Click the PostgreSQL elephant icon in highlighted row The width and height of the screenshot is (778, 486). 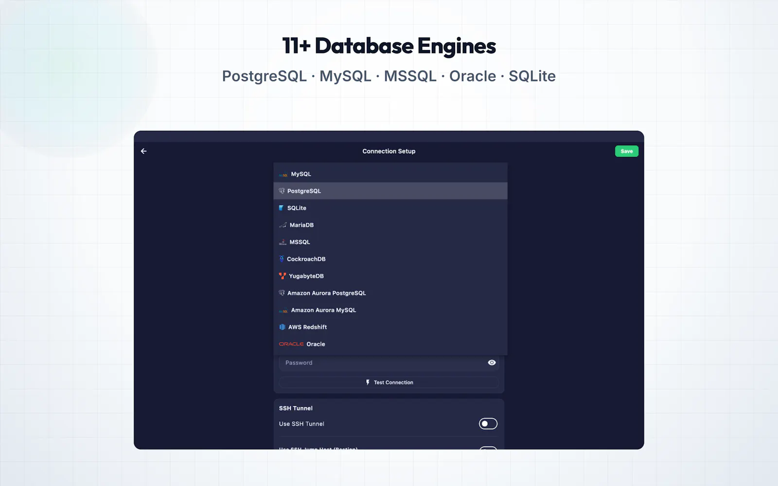[x=282, y=191]
